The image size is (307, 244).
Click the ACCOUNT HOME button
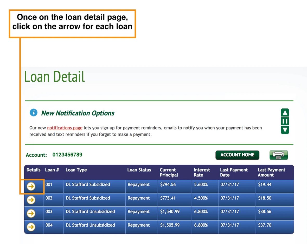coord(237,155)
